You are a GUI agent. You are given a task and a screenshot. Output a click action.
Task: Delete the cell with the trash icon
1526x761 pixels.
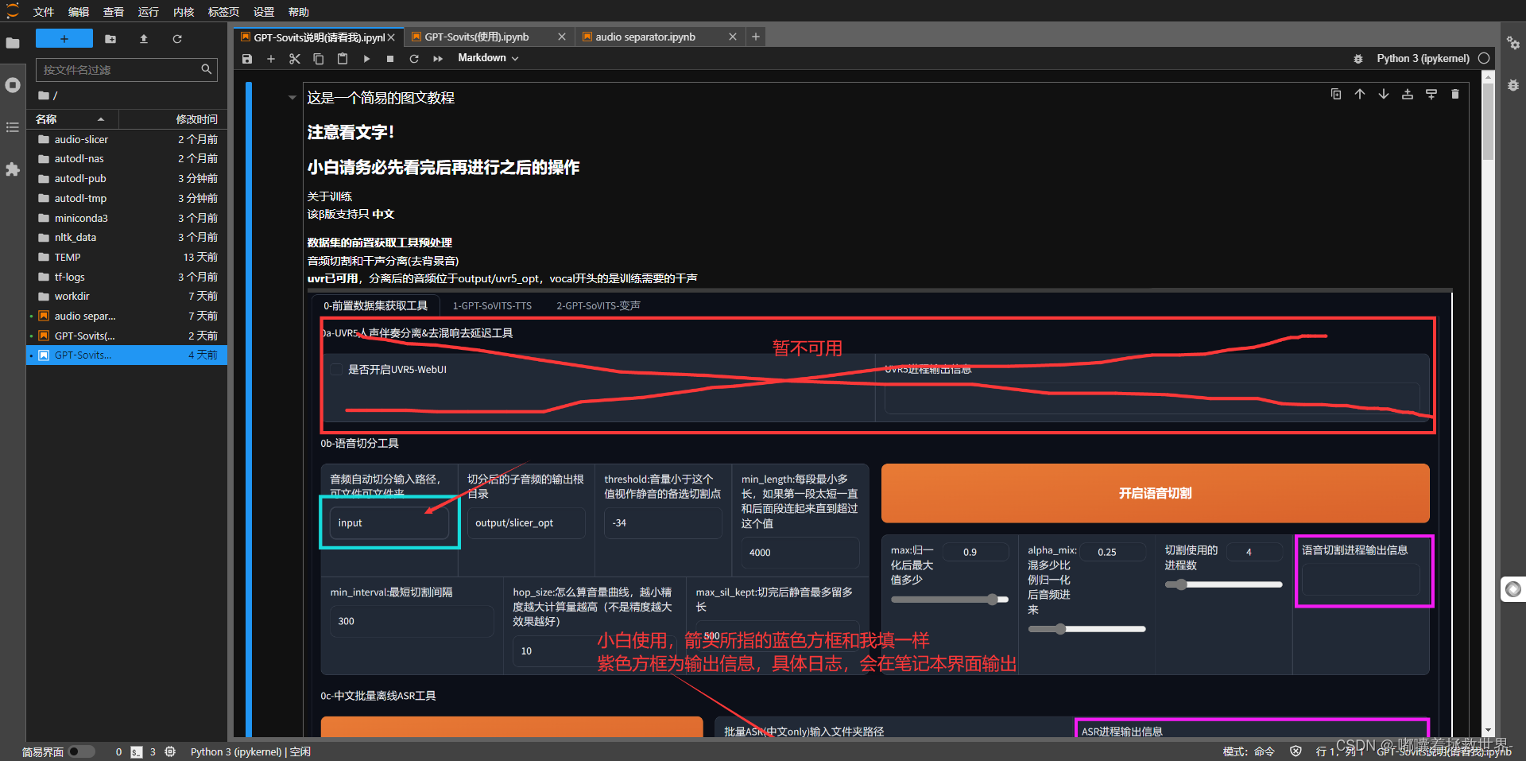tap(1455, 94)
